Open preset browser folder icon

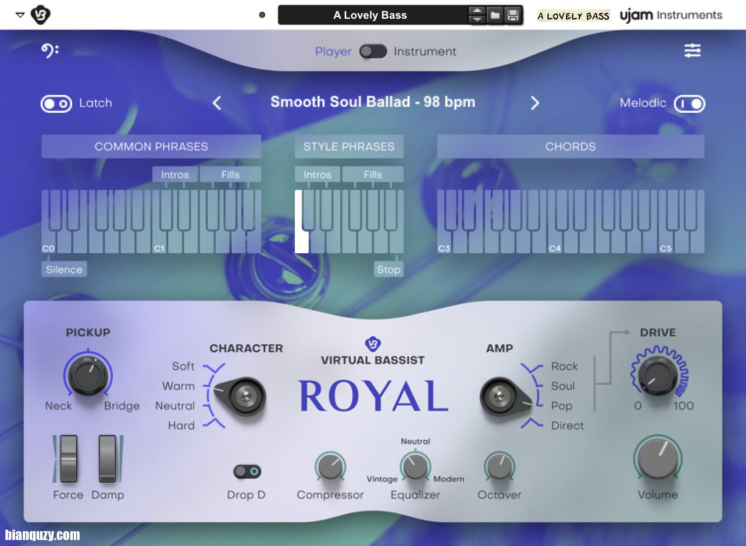495,15
